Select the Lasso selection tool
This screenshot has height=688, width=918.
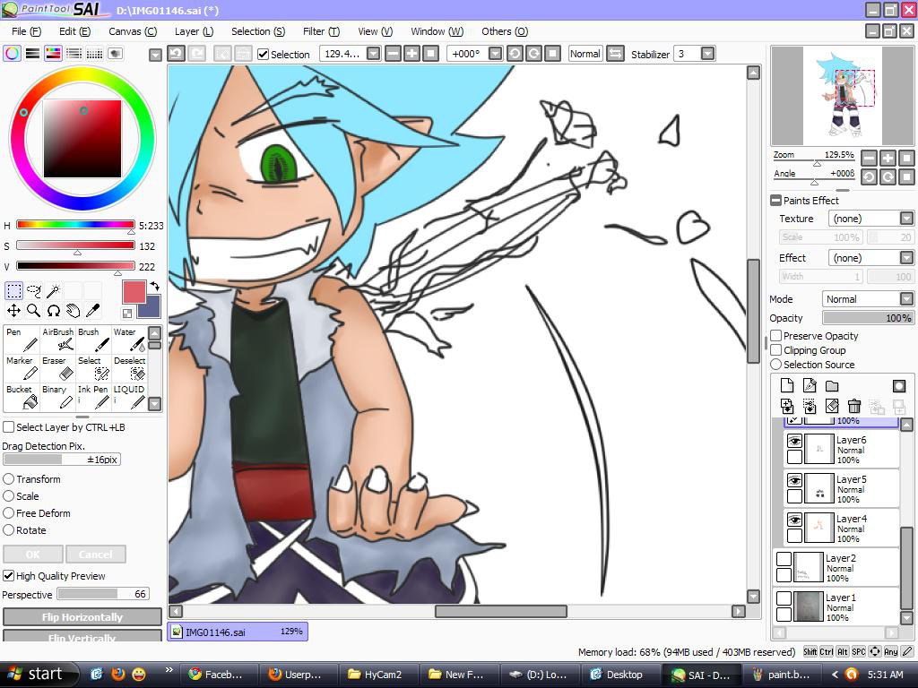coord(34,291)
